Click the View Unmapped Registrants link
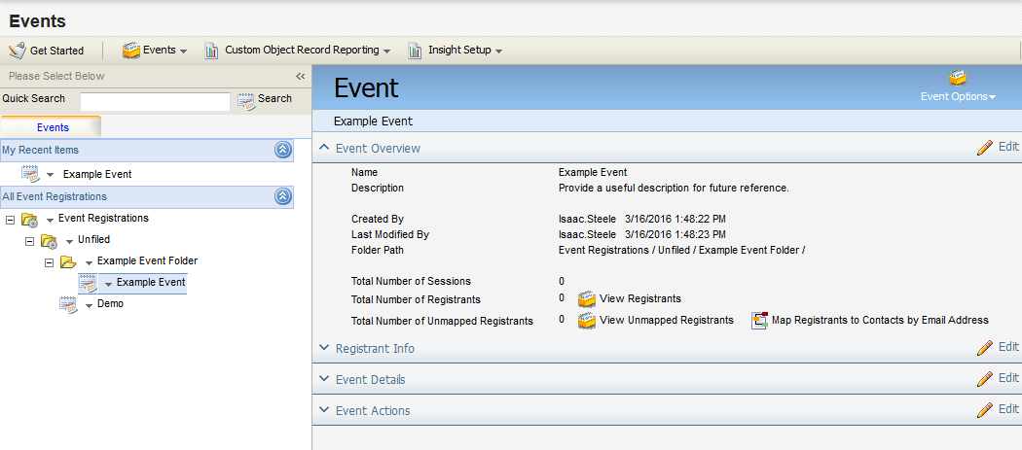Viewport: 1022px width, 450px height. click(x=667, y=320)
